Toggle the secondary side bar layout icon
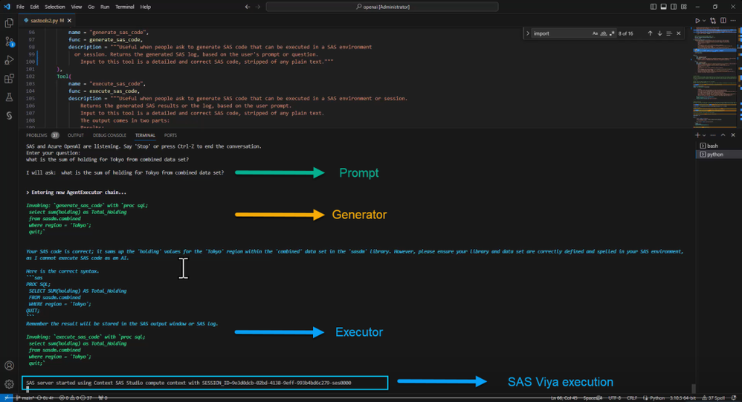 (674, 7)
